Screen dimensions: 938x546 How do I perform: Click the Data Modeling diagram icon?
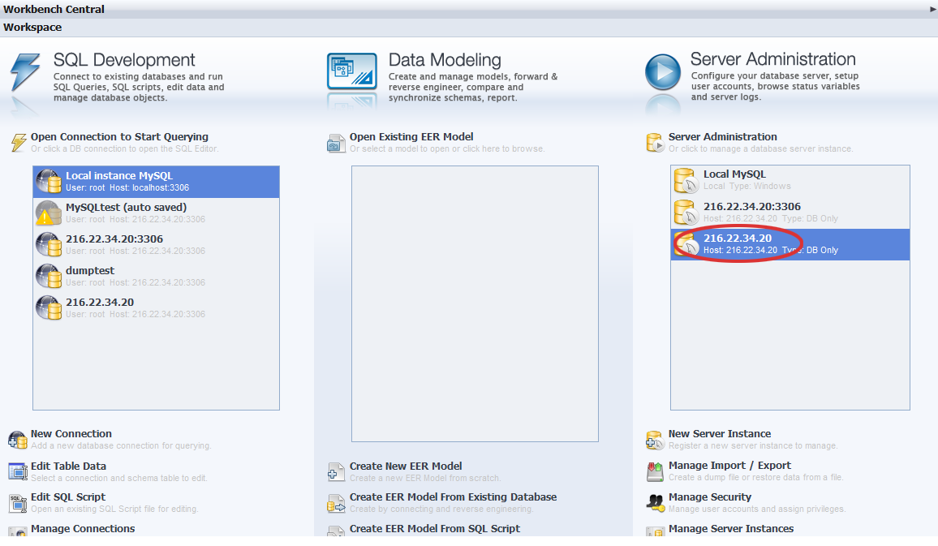point(352,71)
